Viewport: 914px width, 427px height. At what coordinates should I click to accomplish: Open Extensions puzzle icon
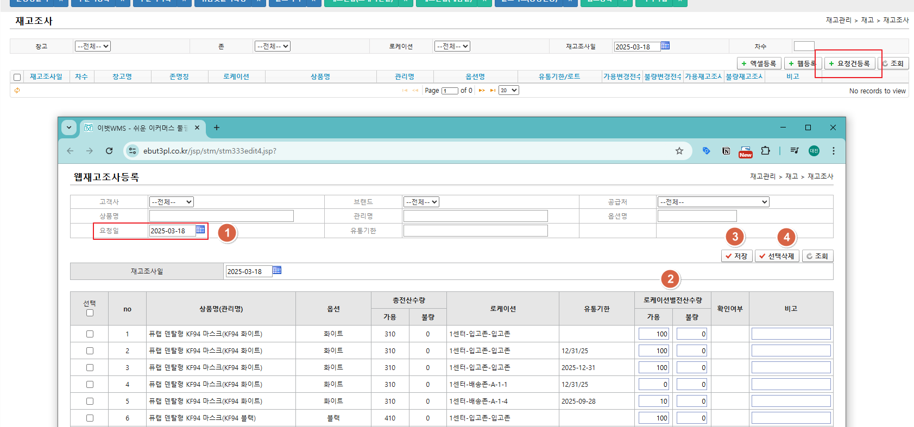click(765, 151)
